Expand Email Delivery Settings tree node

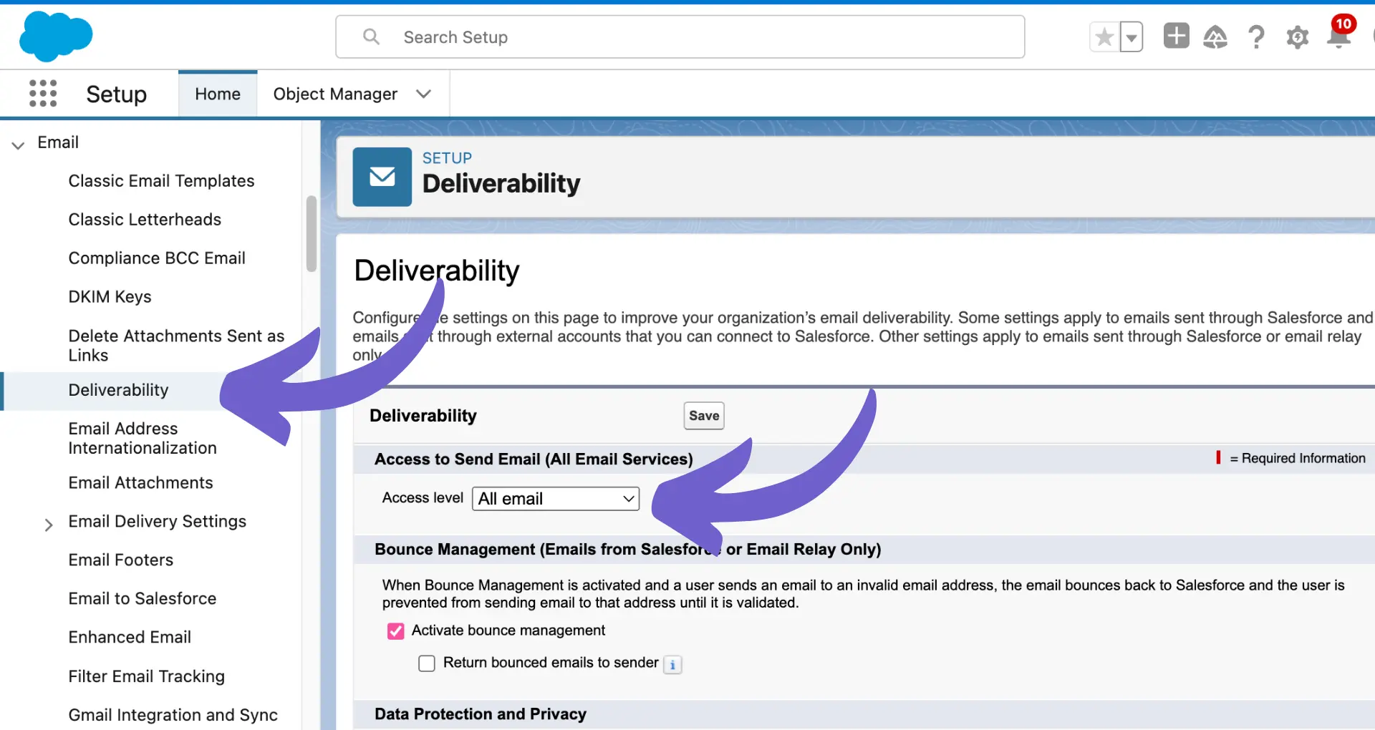[x=49, y=525]
